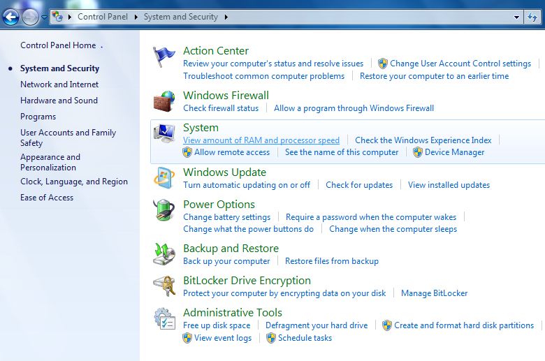Click Require a password when computer wakes

(x=371, y=217)
